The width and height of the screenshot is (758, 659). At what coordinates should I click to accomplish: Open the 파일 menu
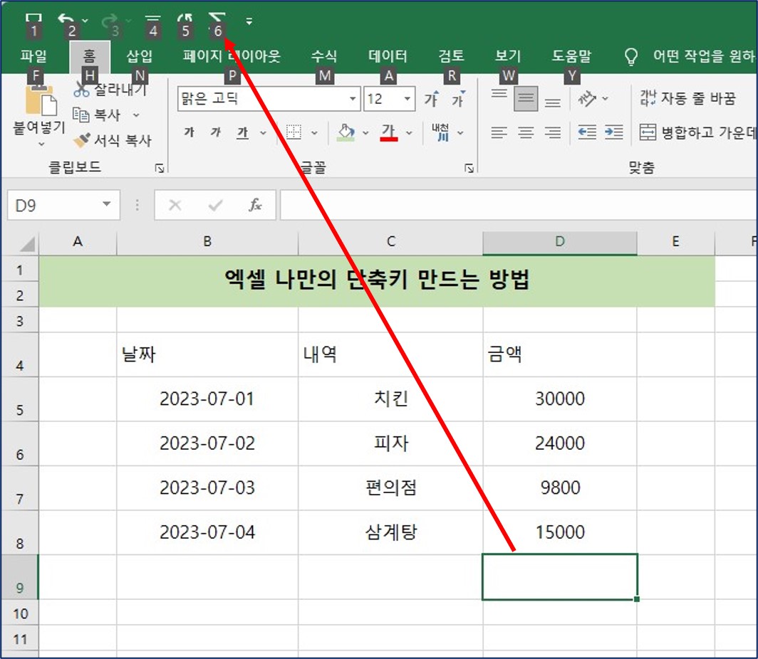32,56
